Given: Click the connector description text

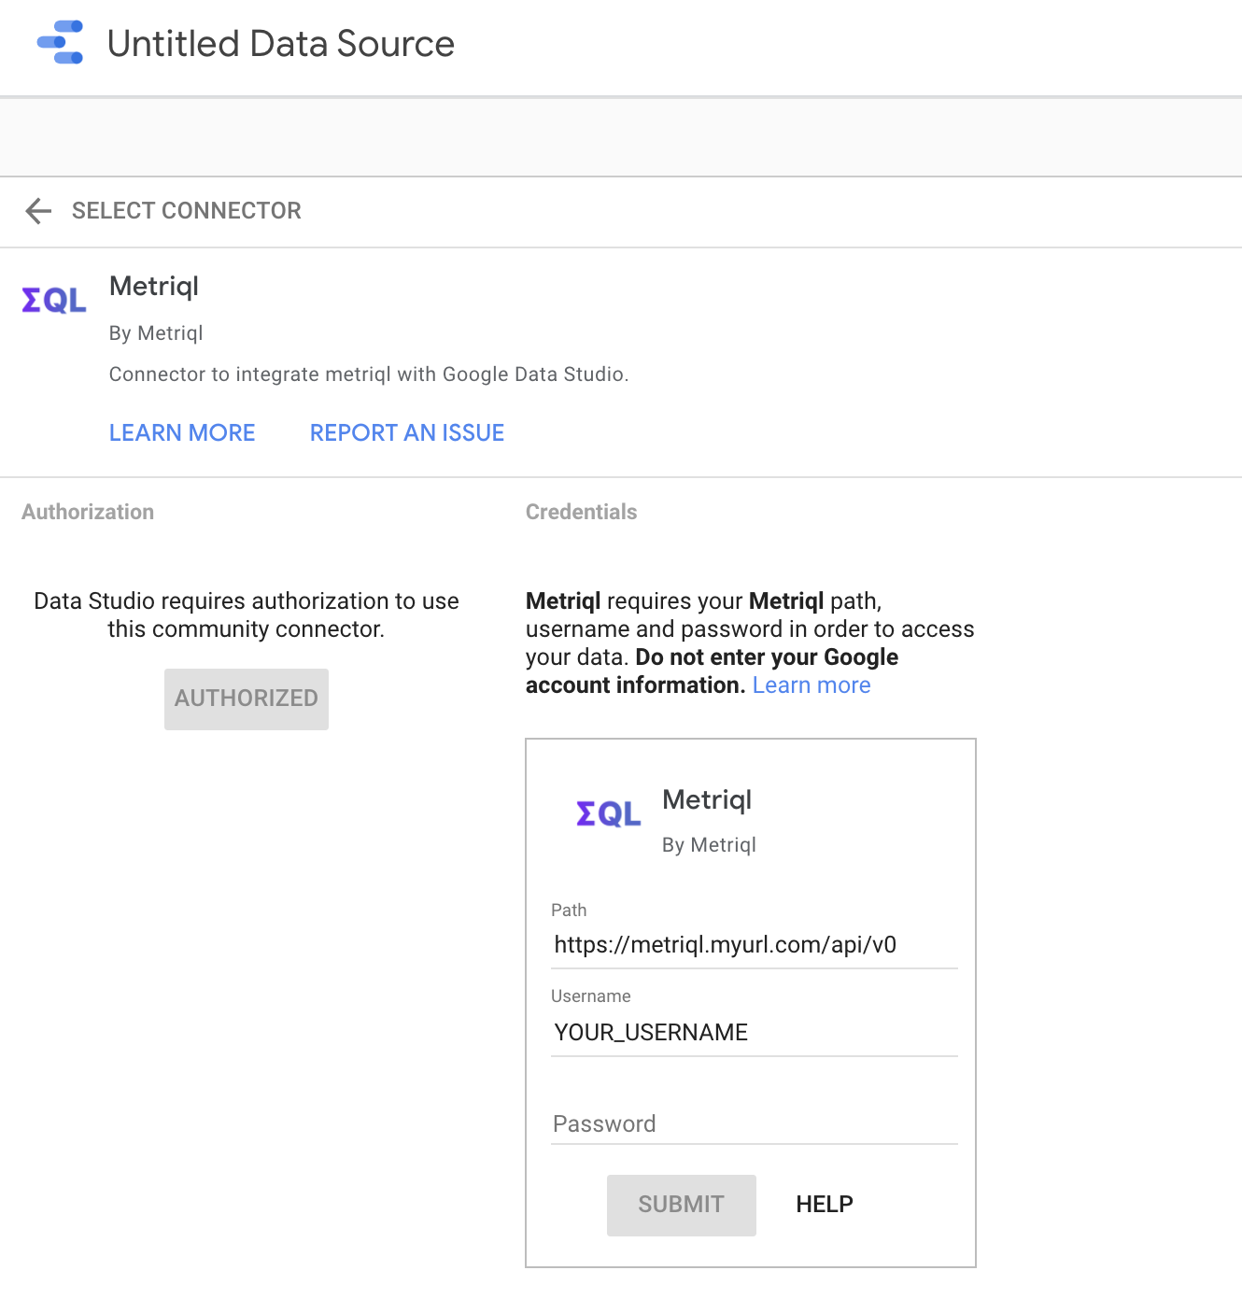Looking at the screenshot, I should pos(369,374).
